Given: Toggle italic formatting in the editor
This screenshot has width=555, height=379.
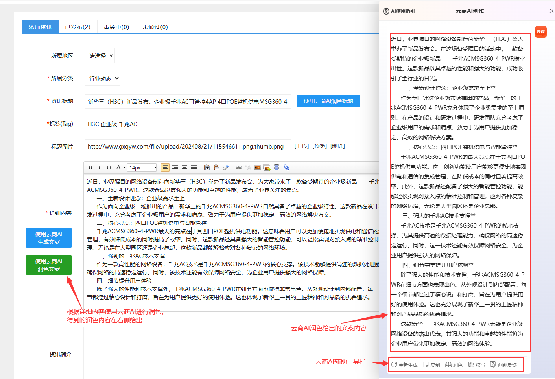Looking at the screenshot, I should (x=99, y=167).
